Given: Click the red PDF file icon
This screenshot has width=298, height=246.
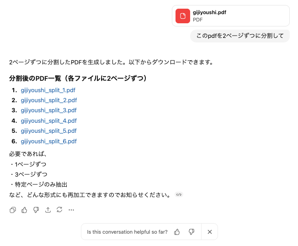Looking at the screenshot, I should click(183, 16).
